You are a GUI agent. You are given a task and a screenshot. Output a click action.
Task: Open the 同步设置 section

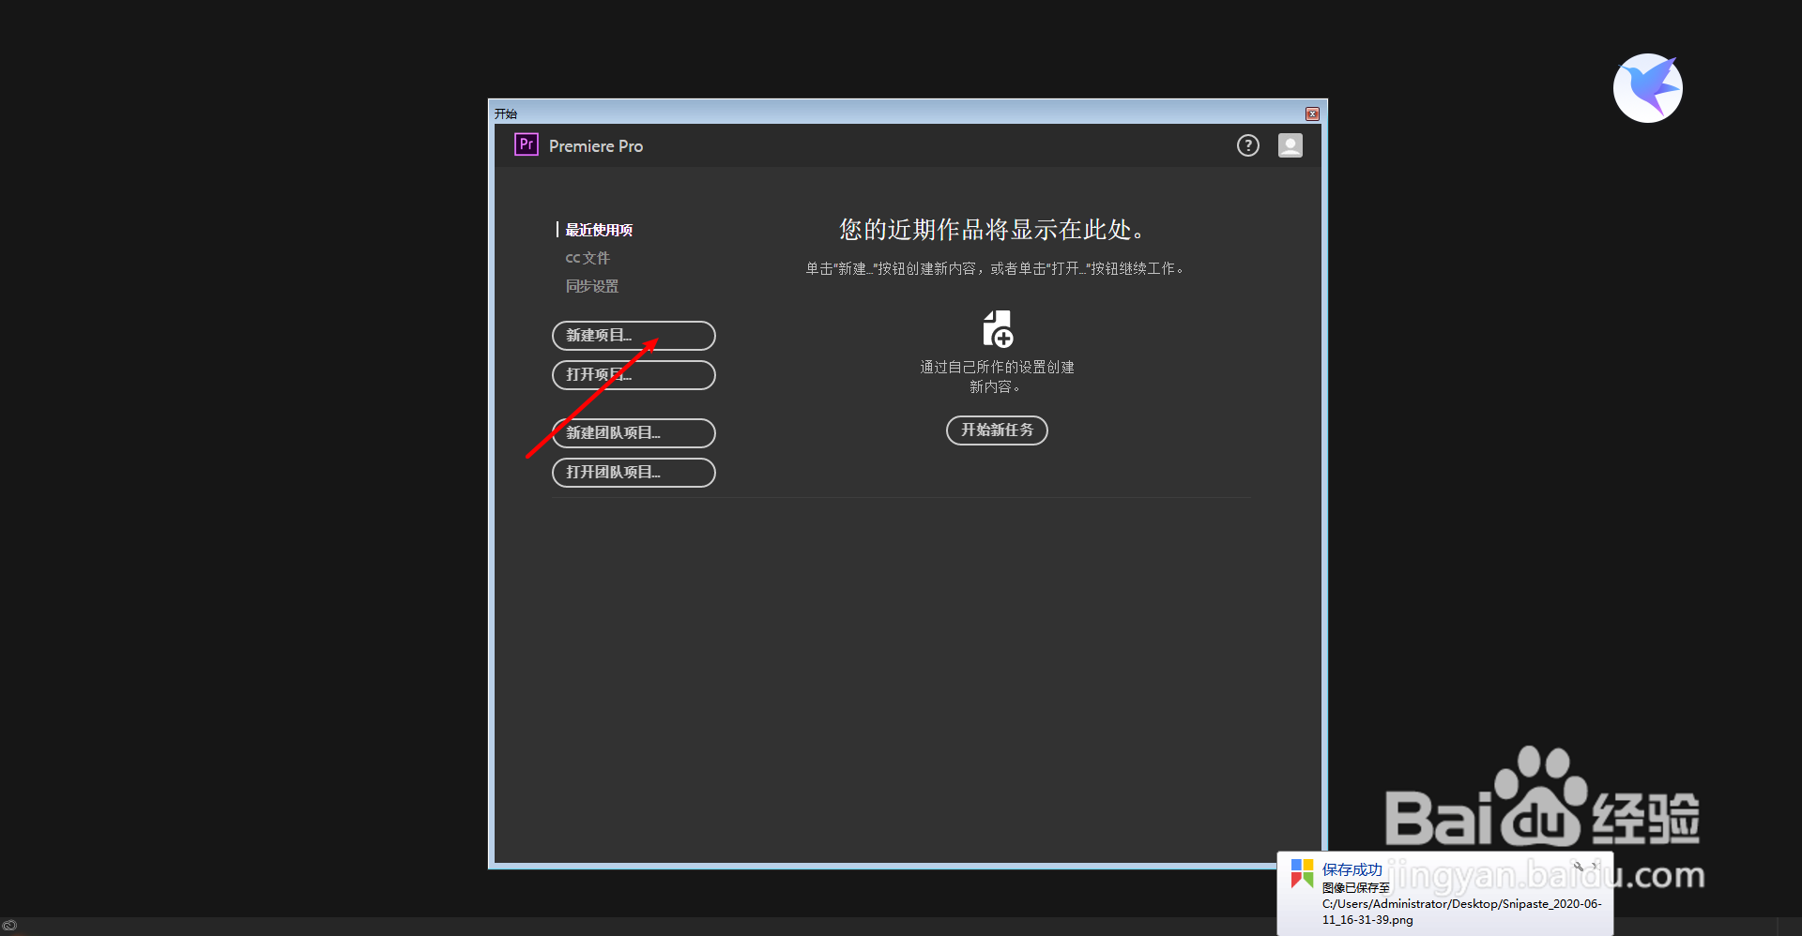(592, 285)
